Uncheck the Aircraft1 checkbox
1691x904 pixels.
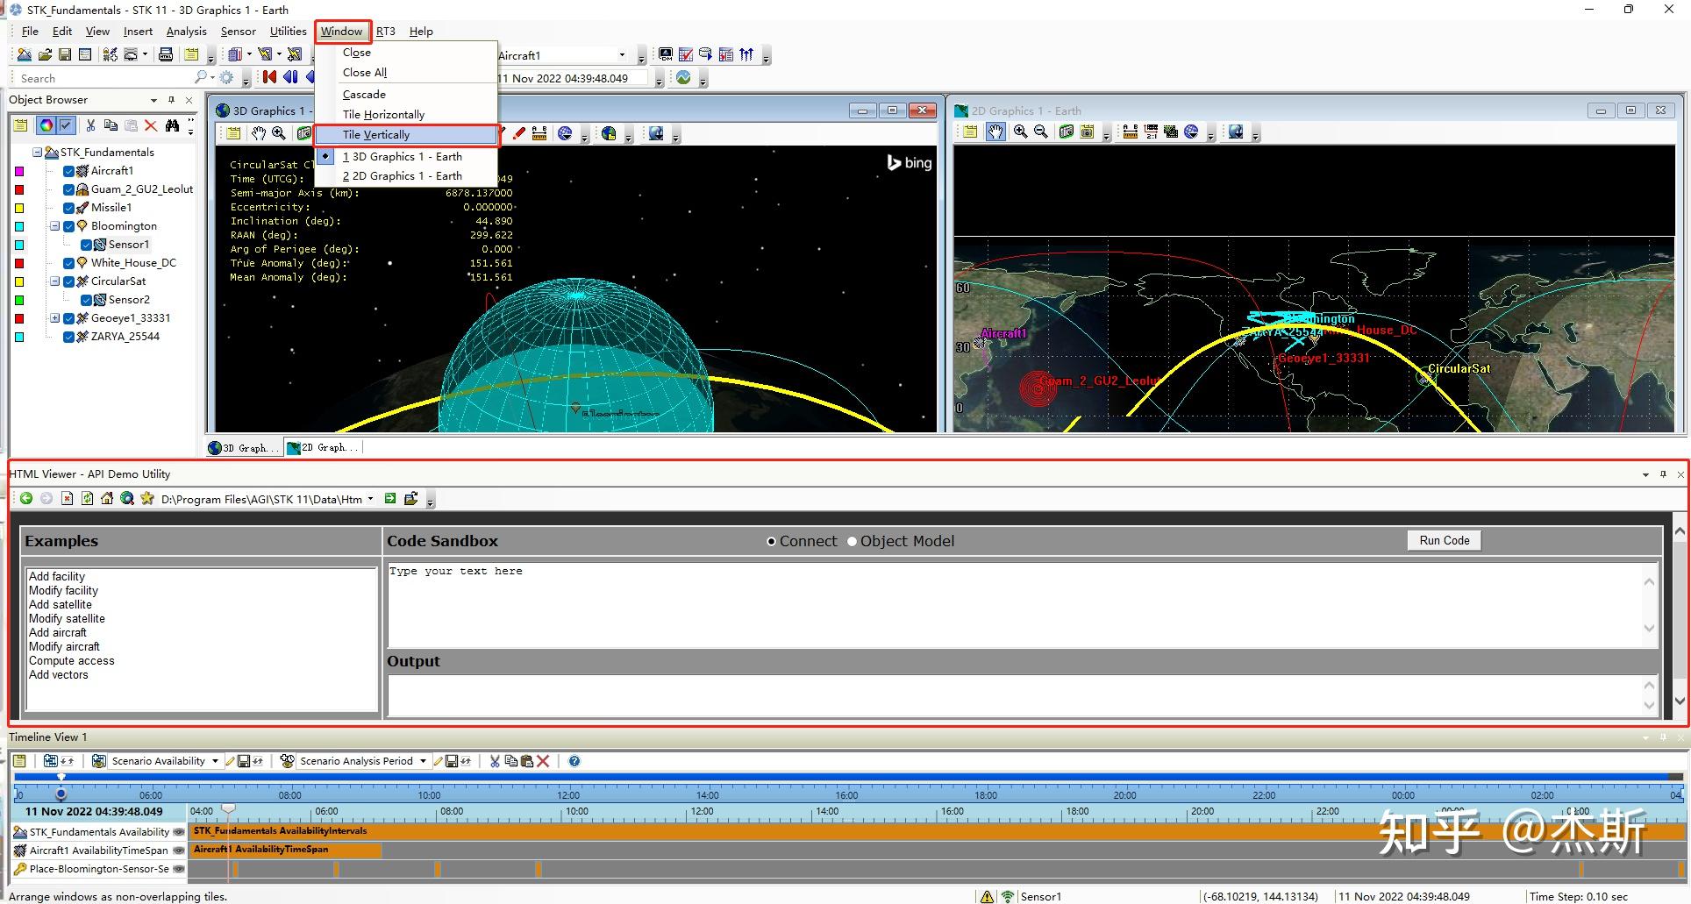tap(69, 171)
